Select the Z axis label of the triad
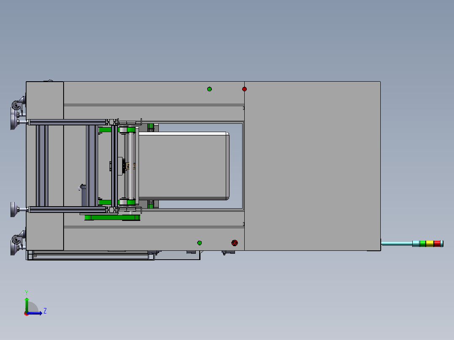454x340 pixels. click(x=45, y=311)
